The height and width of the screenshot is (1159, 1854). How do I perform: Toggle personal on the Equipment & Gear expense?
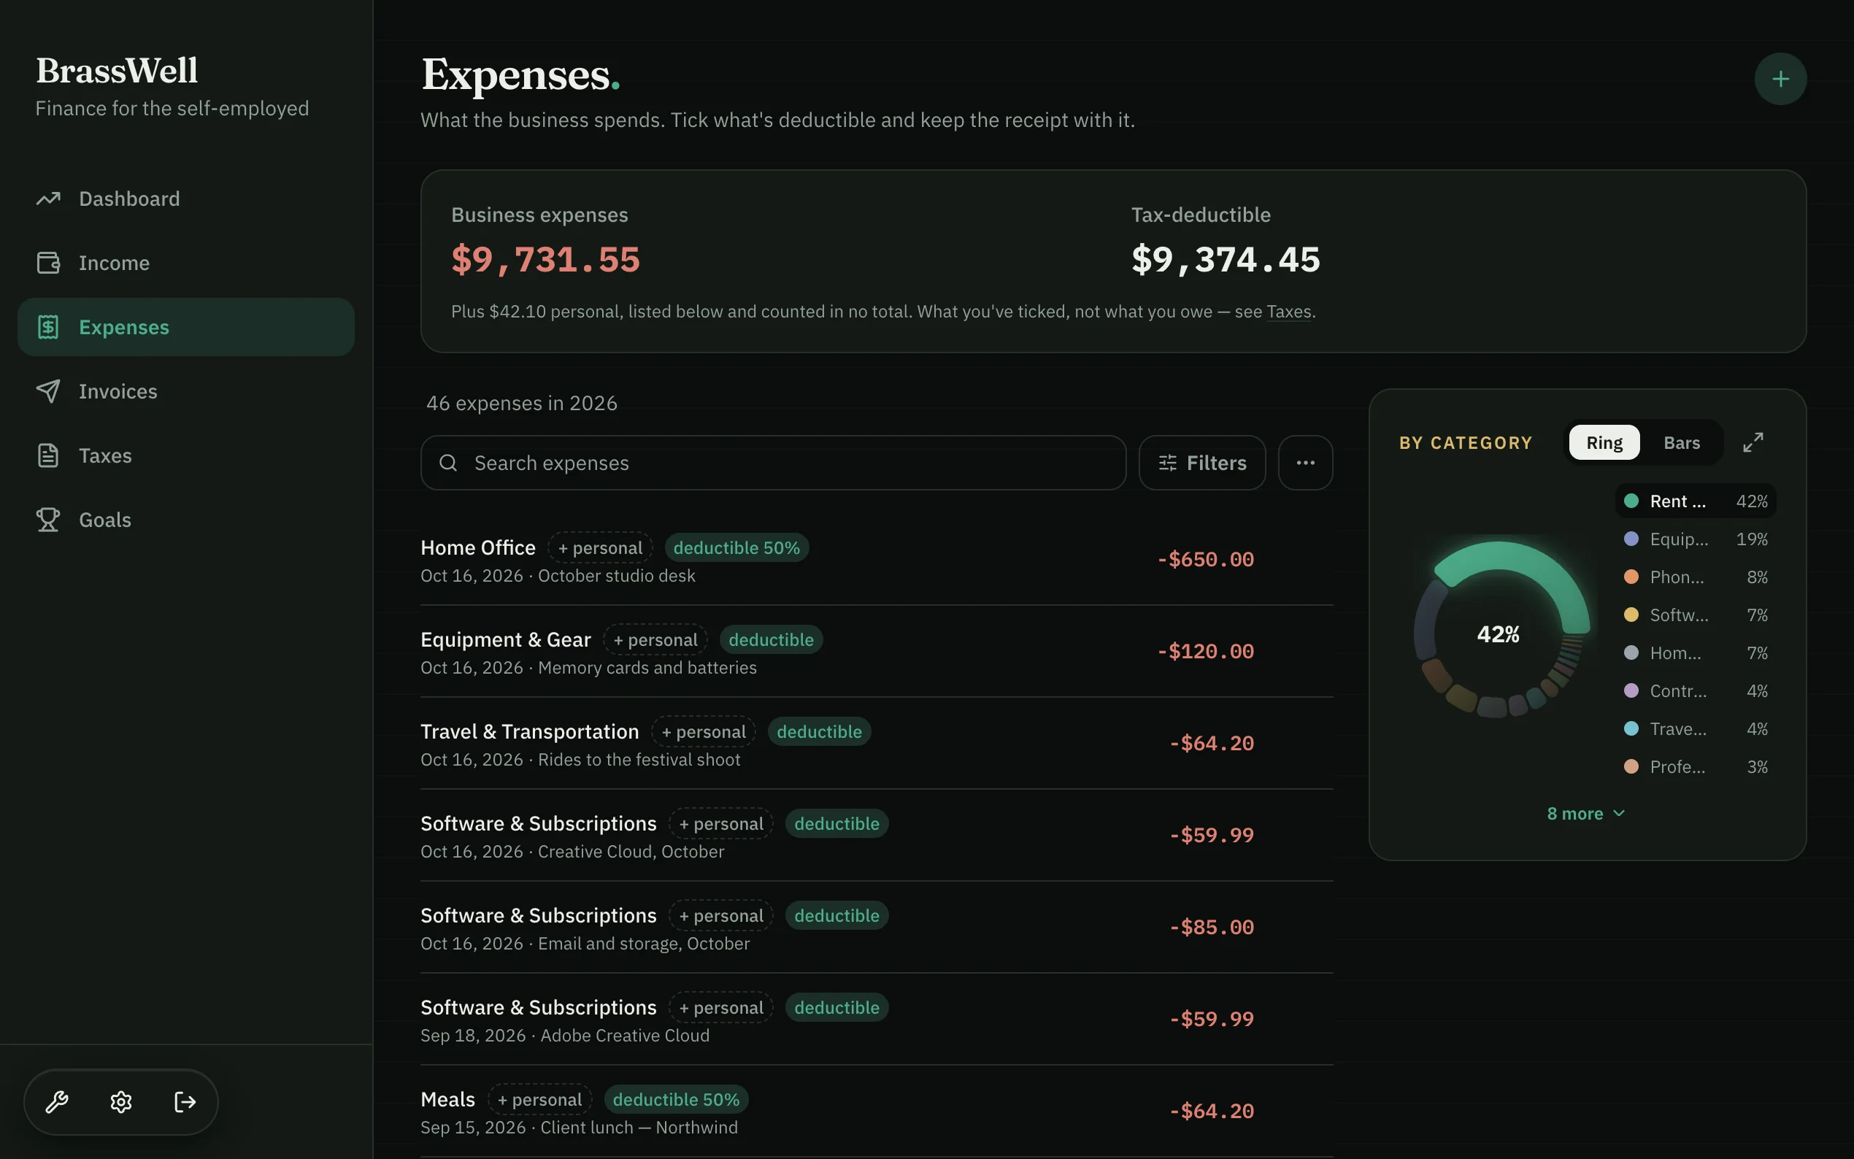tap(655, 639)
